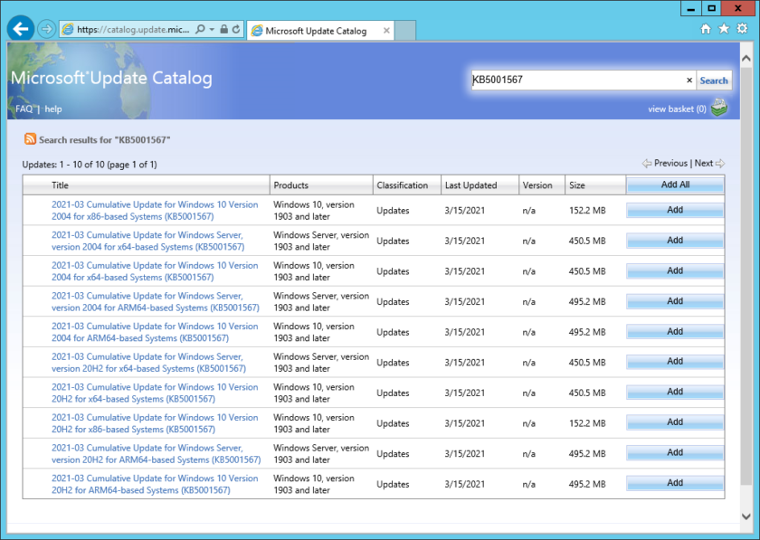Open the browser Tools gear icon

click(x=742, y=29)
